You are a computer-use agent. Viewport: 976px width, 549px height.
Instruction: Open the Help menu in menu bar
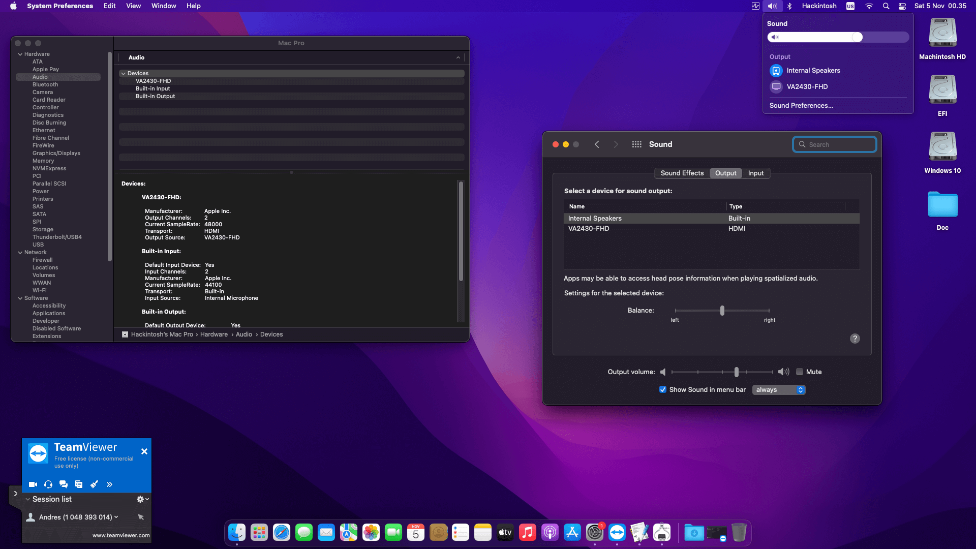[193, 6]
